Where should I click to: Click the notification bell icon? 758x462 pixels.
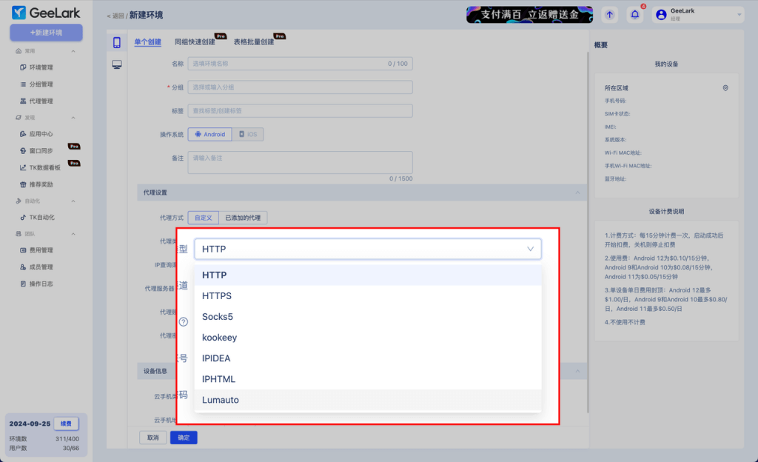[634, 14]
